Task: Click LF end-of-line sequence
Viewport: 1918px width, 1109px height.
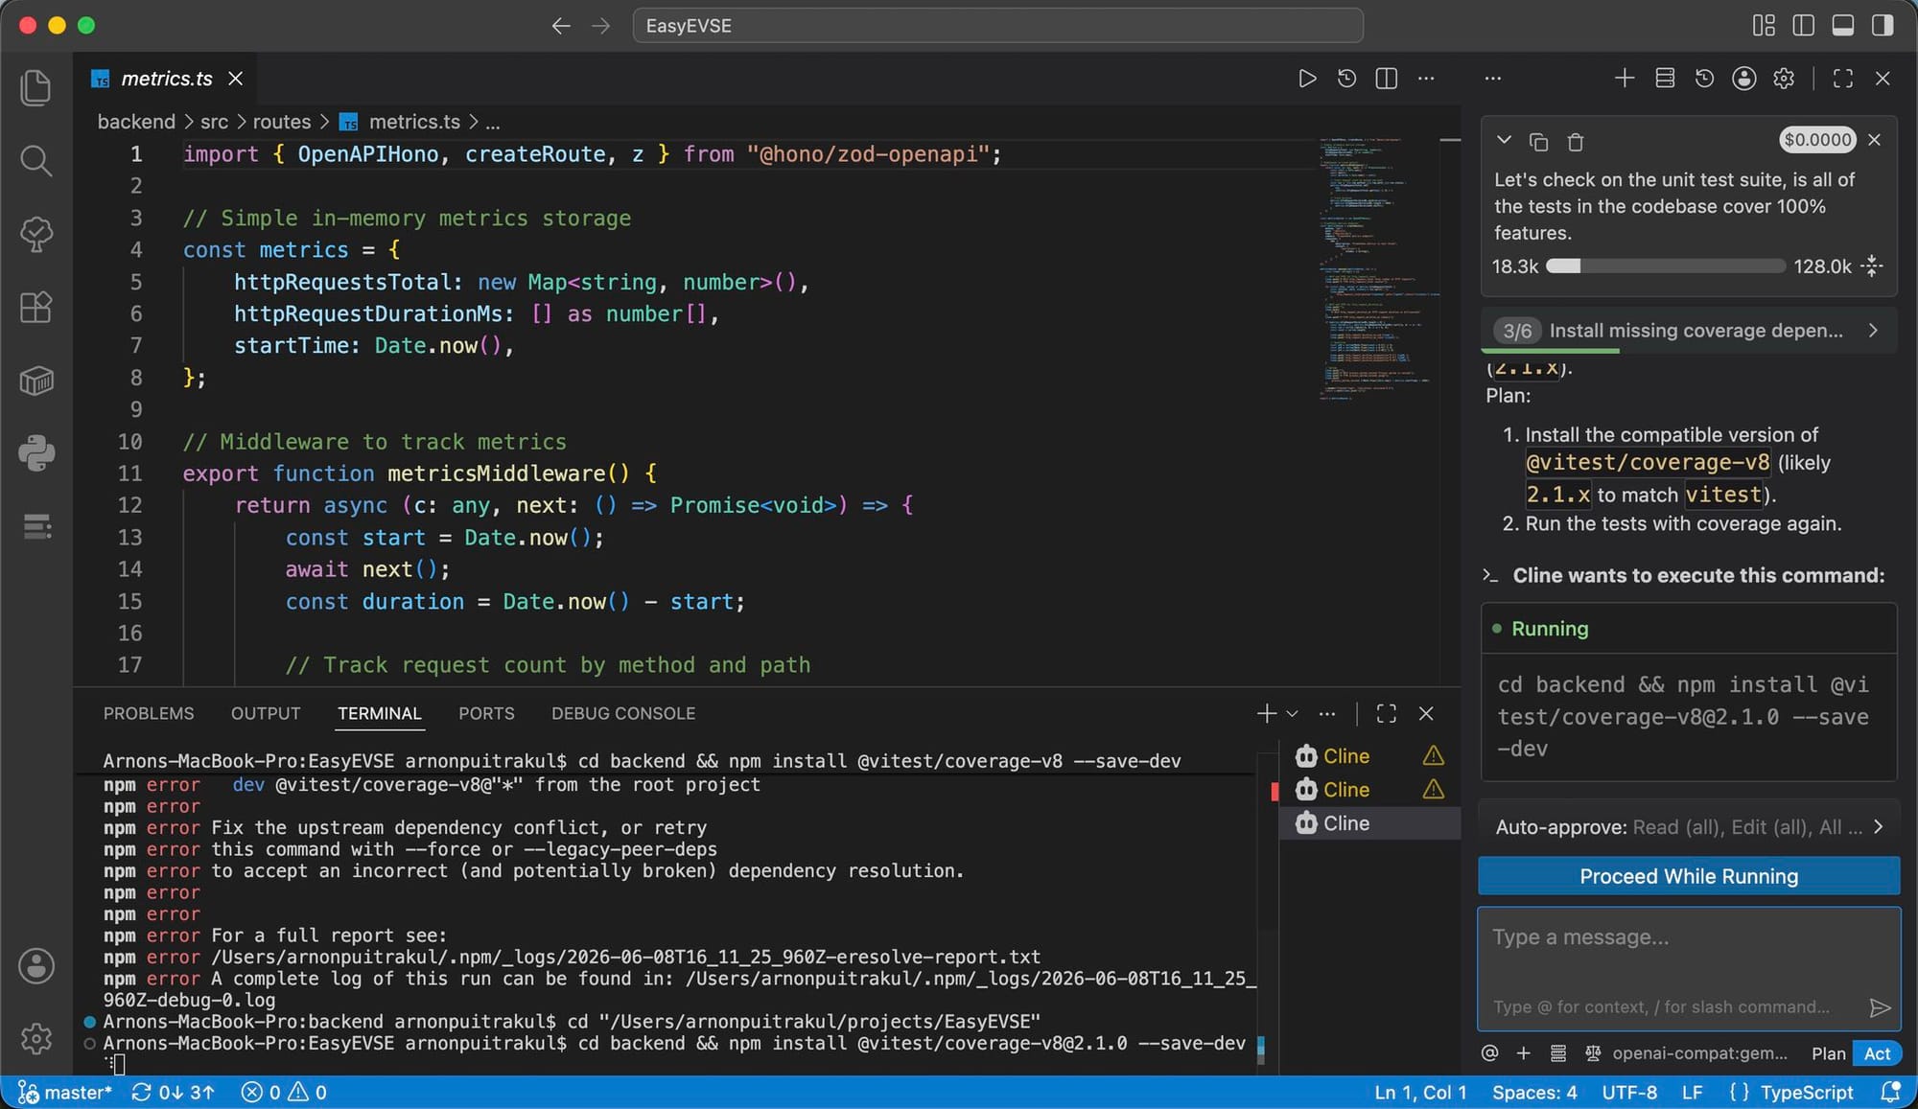Action: (1692, 1093)
